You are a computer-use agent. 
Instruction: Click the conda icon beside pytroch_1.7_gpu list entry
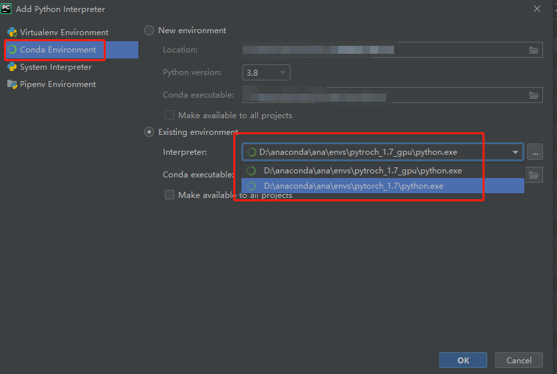click(x=251, y=171)
